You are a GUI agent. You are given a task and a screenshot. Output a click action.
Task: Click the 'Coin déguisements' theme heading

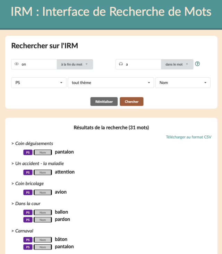click(34, 144)
